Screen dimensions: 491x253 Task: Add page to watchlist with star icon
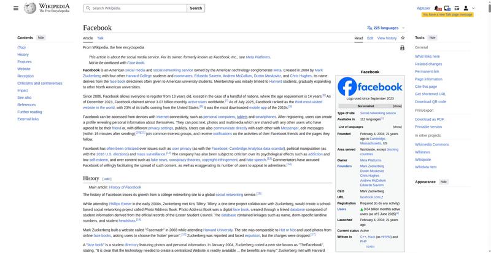click(403, 38)
